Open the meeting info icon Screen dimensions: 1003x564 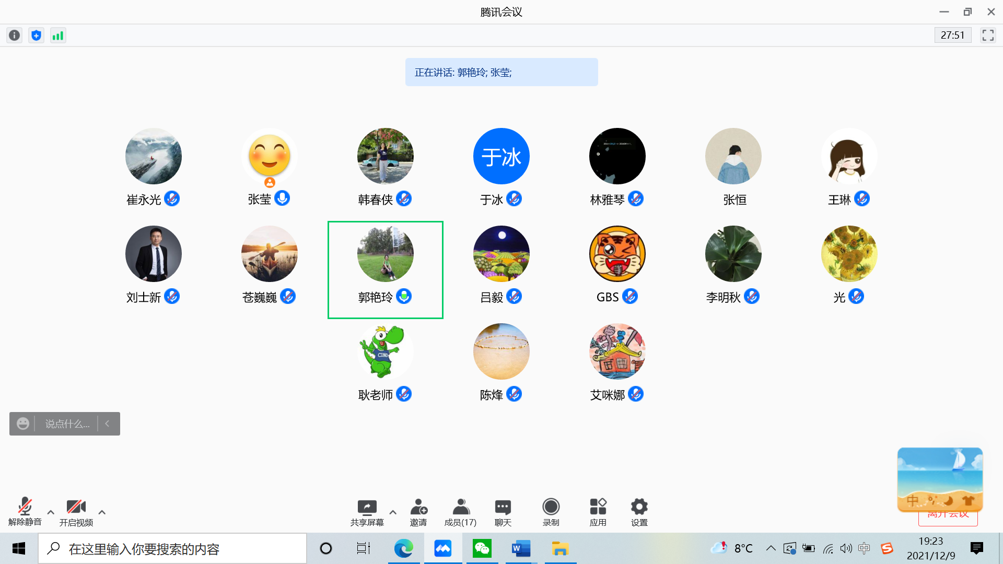point(14,36)
